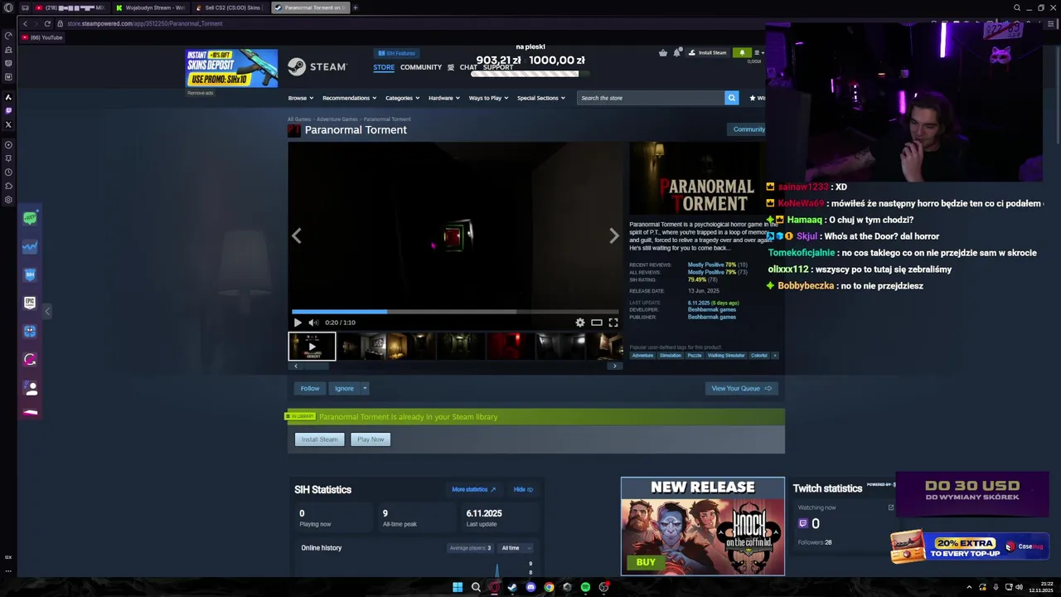Reload the page
The height and width of the screenshot is (597, 1061).
47,23
